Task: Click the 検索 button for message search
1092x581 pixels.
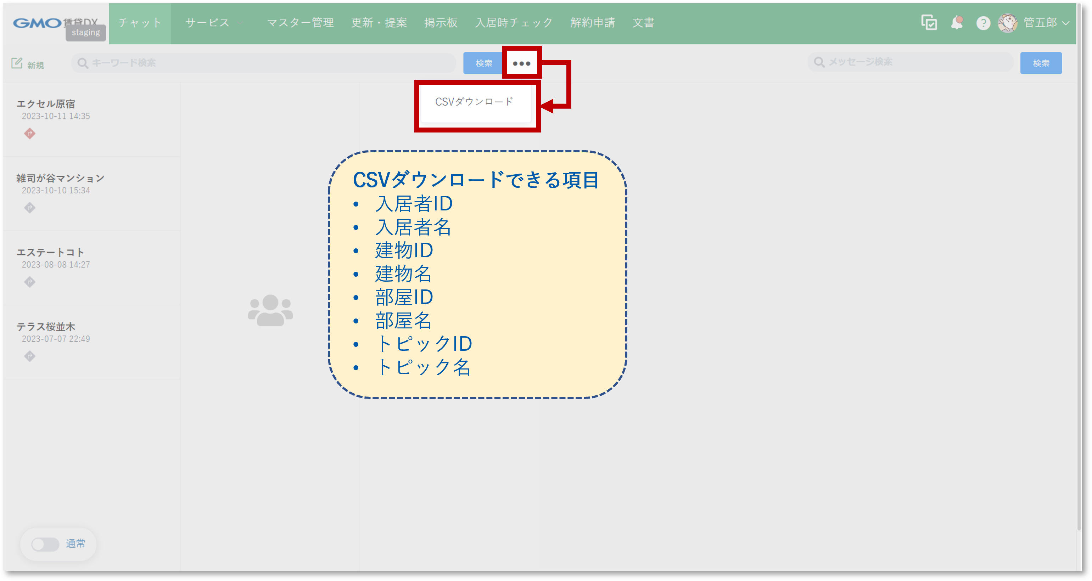Action: tap(1041, 62)
